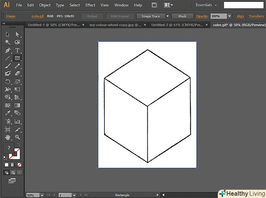Image resolution: width=266 pixels, height=198 pixels.
Task: Pick the Eyedropper tool
Action: pyautogui.click(x=8, y=113)
